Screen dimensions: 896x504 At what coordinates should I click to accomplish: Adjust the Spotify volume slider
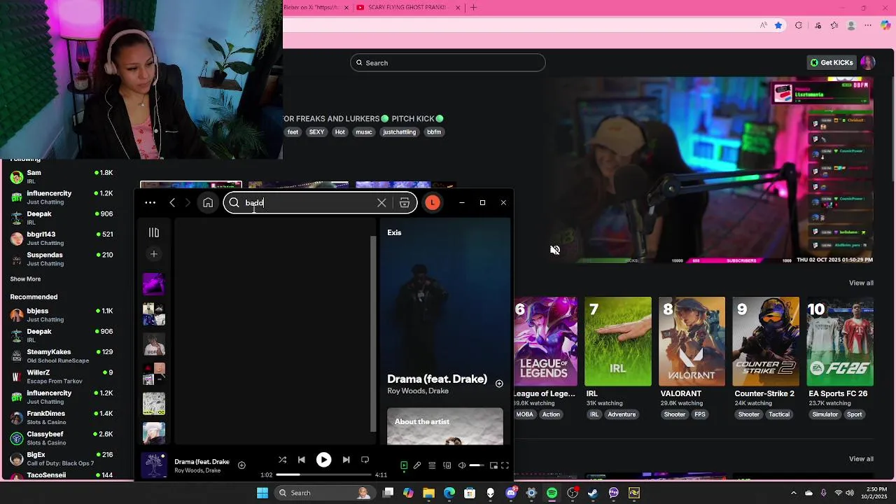pyautogui.click(x=477, y=465)
